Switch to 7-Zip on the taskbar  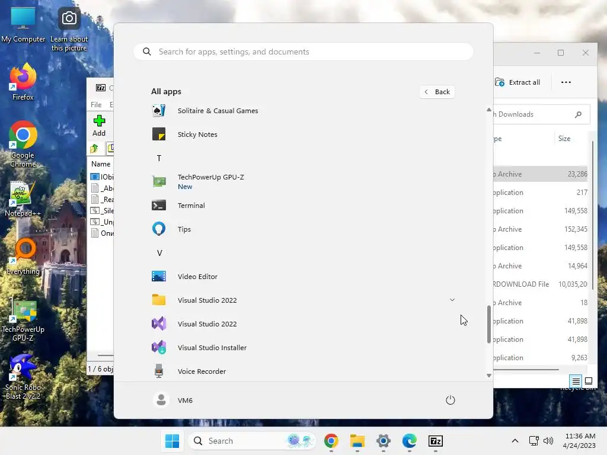coord(436,441)
